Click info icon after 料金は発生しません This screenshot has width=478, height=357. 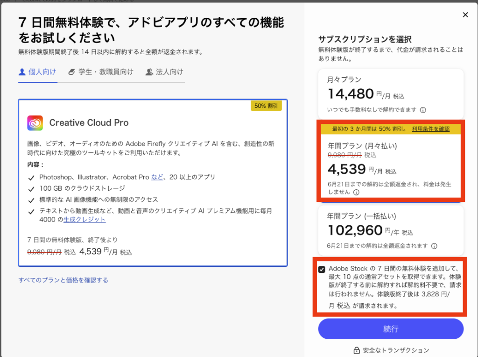tap(356, 192)
